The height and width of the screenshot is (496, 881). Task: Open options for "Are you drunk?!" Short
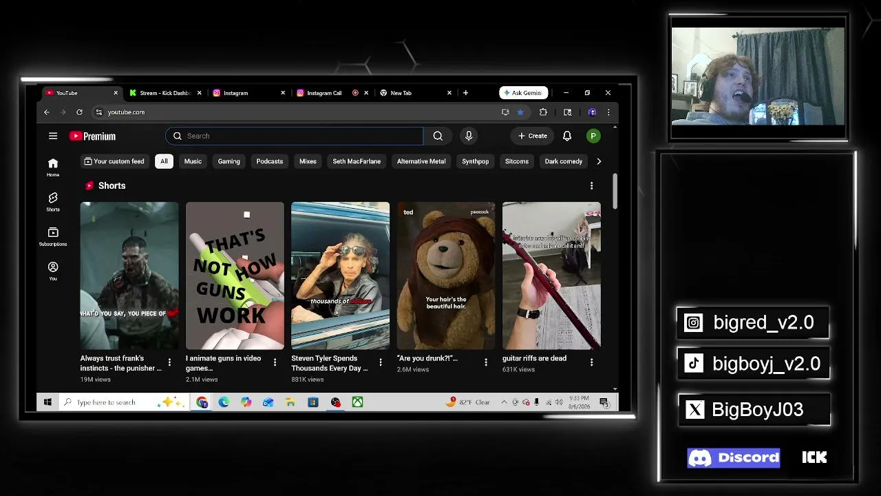(486, 362)
